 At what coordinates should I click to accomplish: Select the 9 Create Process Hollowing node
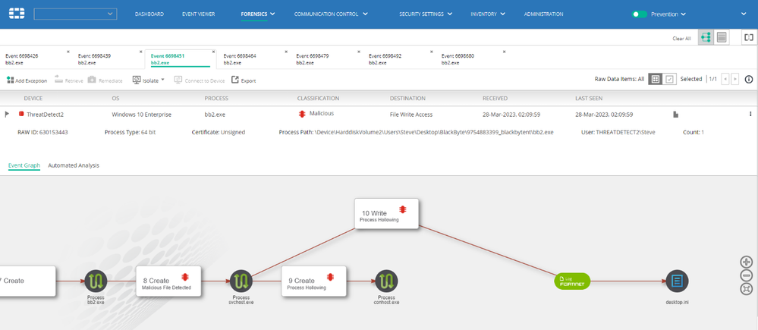[313, 281]
